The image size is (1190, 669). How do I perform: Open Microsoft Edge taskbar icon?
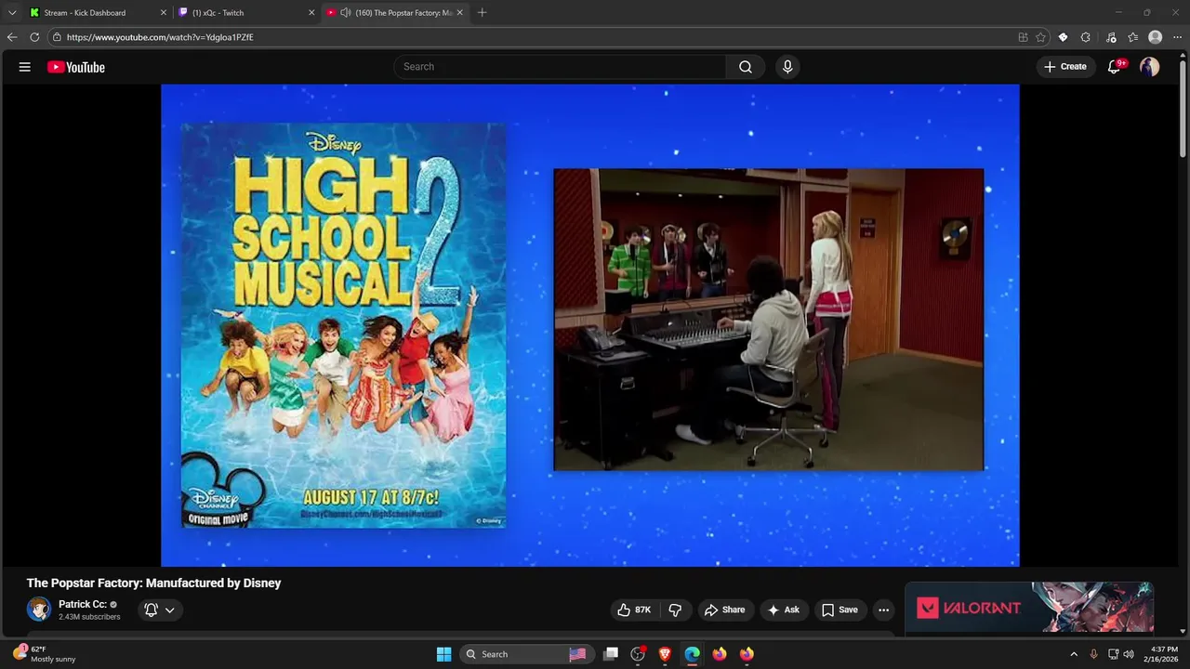pyautogui.click(x=693, y=654)
